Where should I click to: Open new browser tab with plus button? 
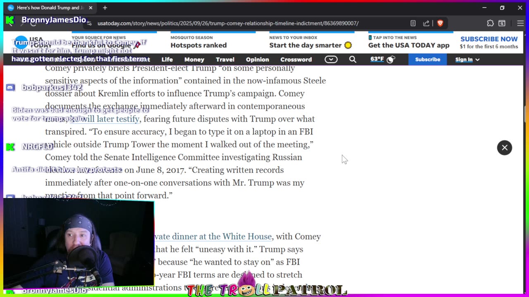pyautogui.click(x=105, y=8)
